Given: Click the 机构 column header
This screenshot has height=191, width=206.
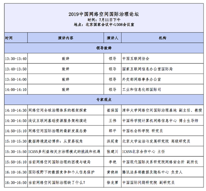Looking at the screenshot, I should coord(162,38).
